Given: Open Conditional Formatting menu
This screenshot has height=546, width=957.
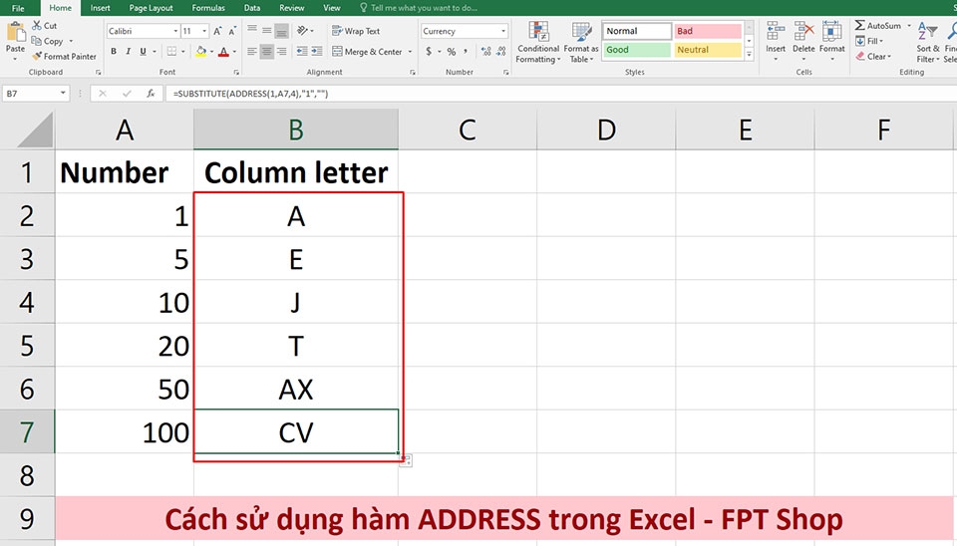Looking at the screenshot, I should [538, 42].
